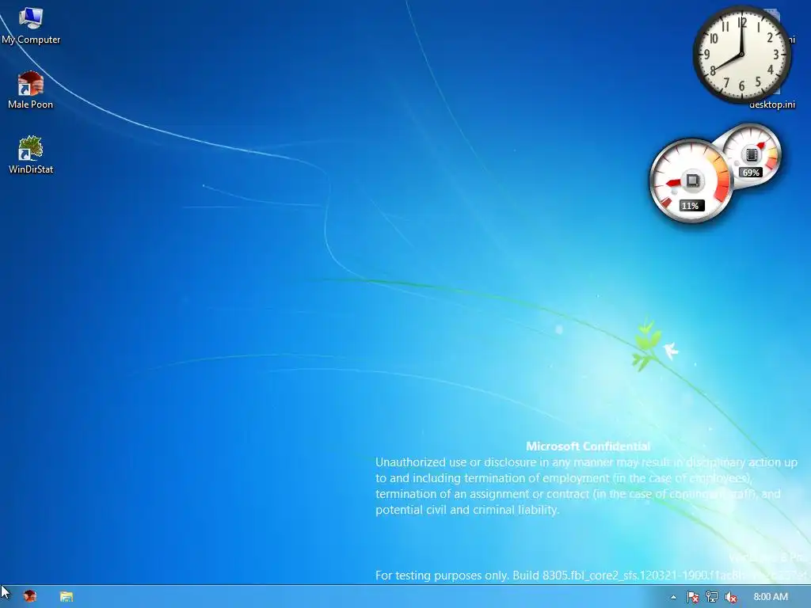Open the Action Center flag icon
The image size is (811, 608).
click(692, 597)
